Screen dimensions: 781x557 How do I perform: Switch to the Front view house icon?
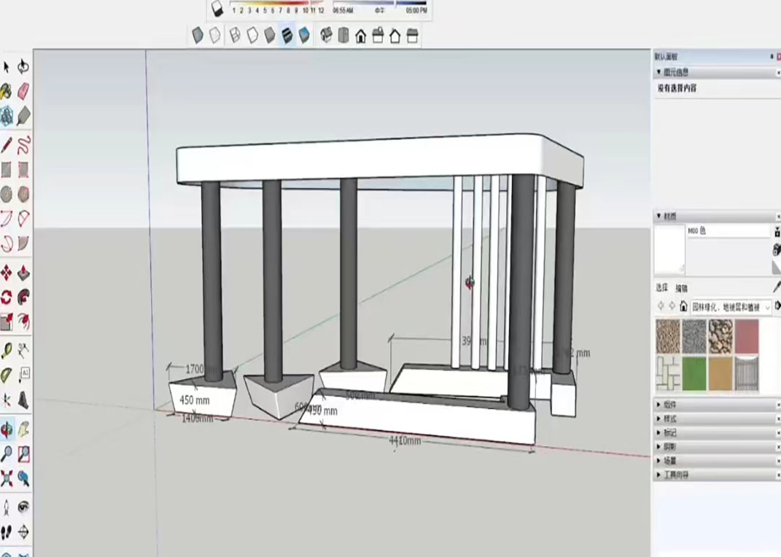[360, 36]
